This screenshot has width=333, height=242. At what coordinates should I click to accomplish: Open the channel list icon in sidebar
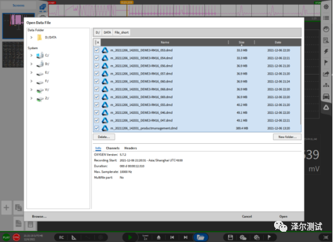[326, 18]
